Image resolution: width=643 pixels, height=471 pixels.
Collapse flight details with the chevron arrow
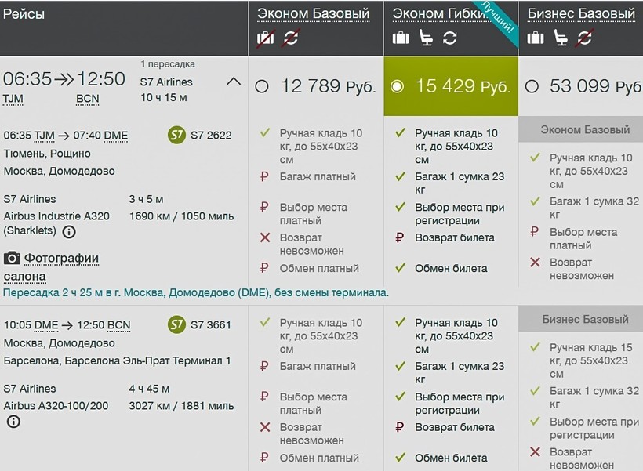click(233, 81)
